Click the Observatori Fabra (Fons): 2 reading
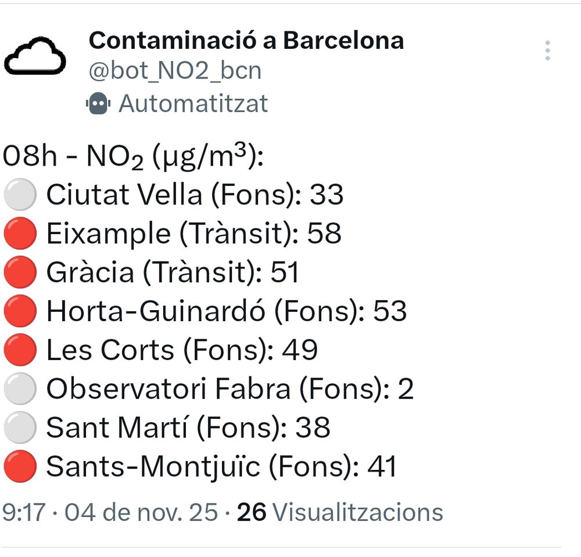The image size is (581, 557). pyautogui.click(x=229, y=390)
